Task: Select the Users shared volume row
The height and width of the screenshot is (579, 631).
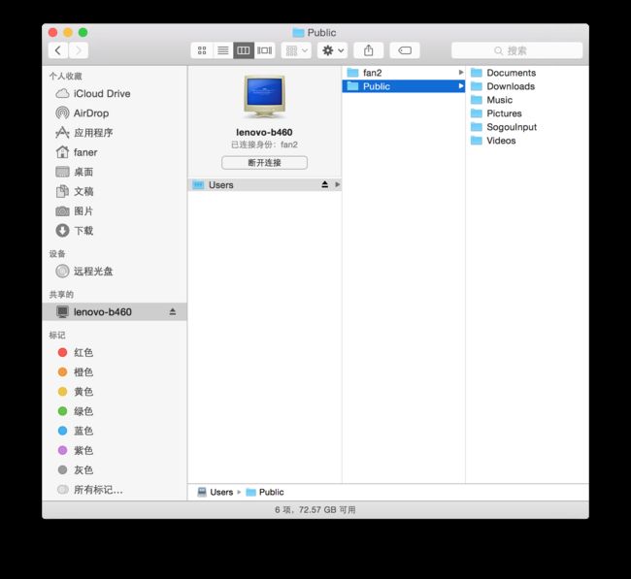Action: coord(264,185)
